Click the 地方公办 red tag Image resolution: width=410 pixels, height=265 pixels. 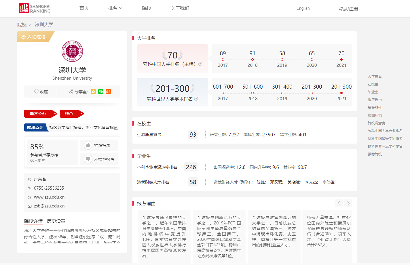tap(40, 114)
